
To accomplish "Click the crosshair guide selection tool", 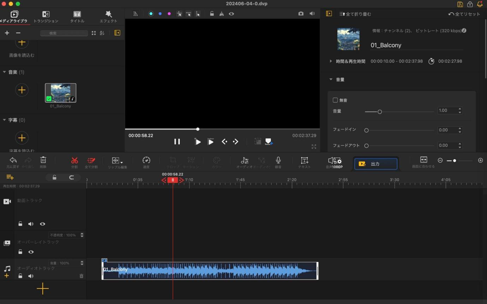I will (179, 14).
